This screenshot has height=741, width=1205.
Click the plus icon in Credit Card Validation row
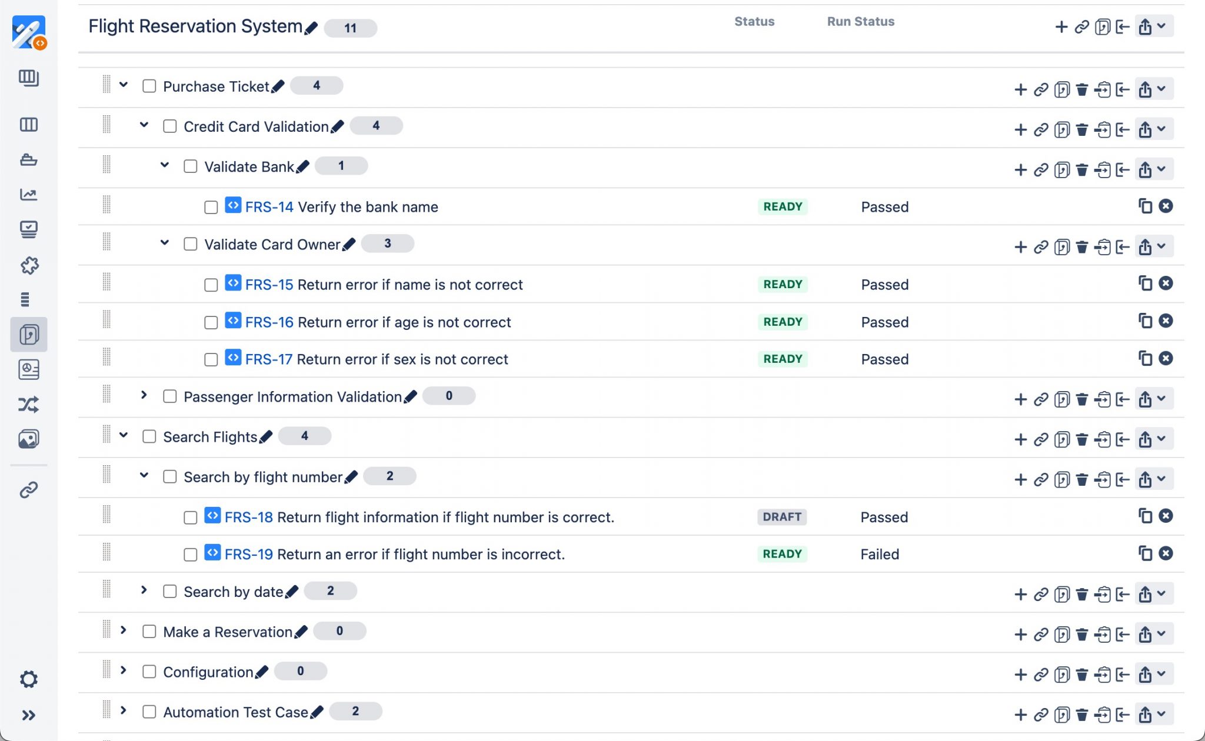(1020, 129)
